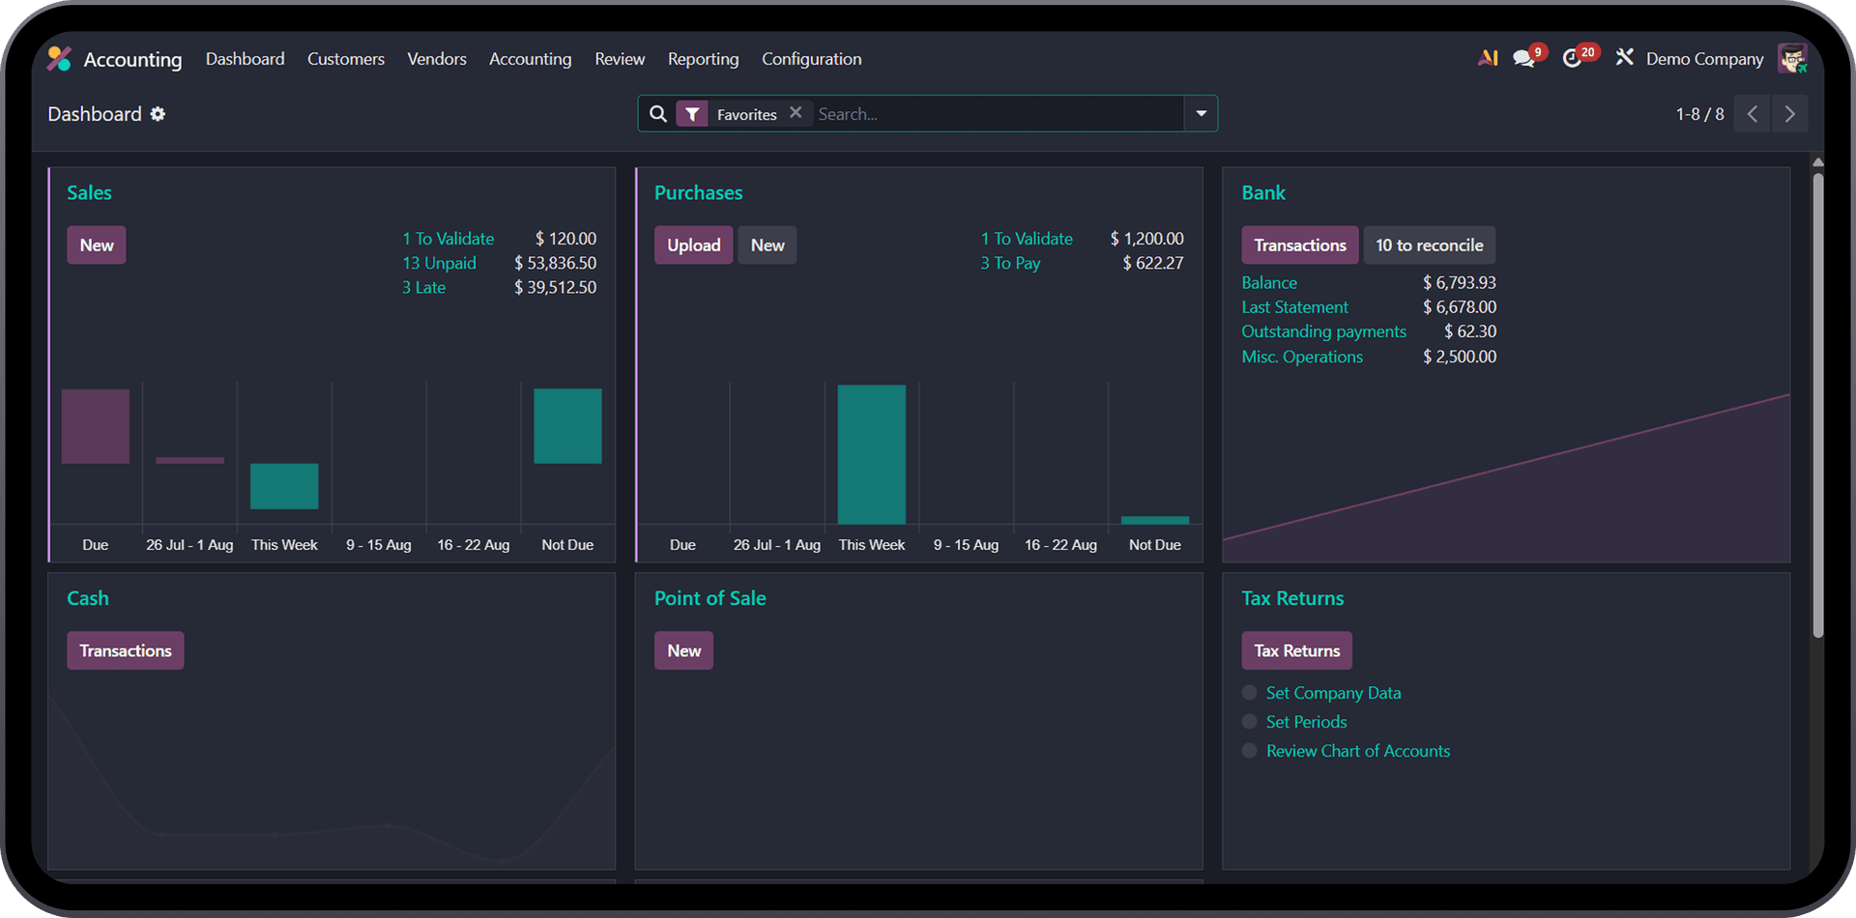Open the Last Statement link
This screenshot has width=1856, height=918.
(x=1294, y=307)
